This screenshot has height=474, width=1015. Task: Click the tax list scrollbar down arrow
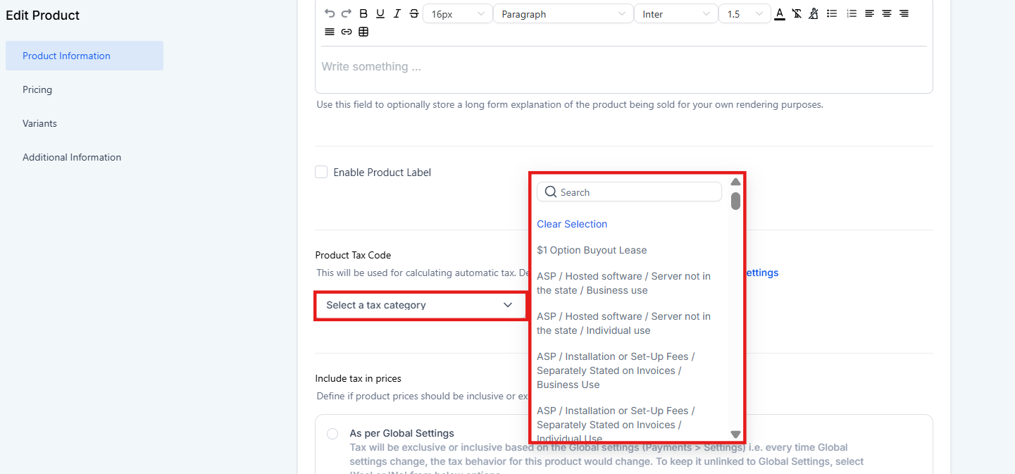pos(735,435)
